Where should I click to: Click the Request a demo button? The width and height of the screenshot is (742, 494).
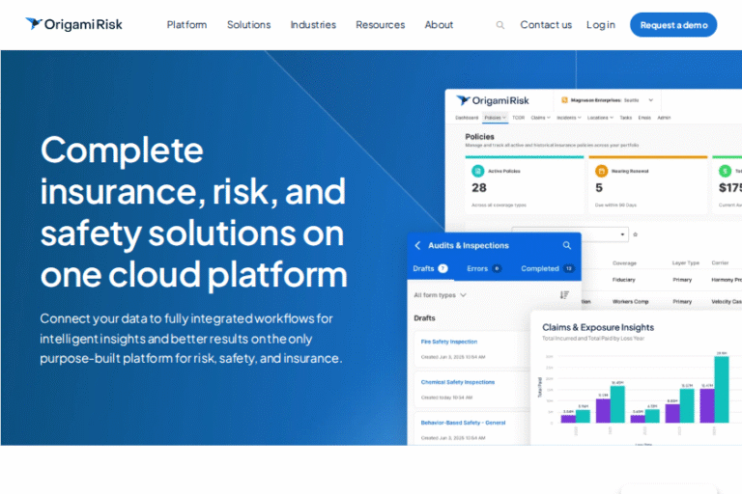(673, 25)
